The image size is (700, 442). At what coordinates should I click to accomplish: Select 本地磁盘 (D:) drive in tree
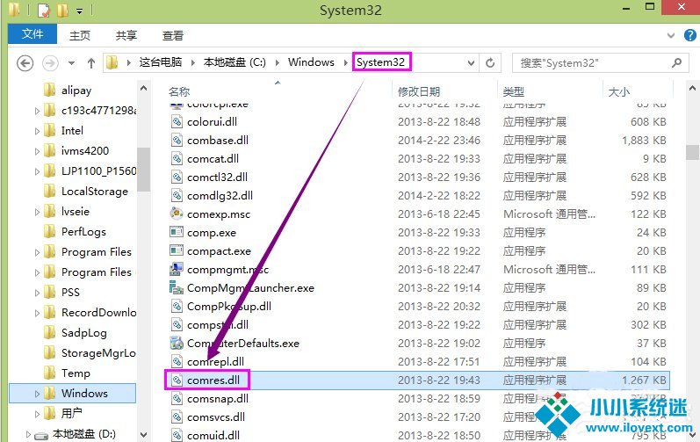click(x=84, y=434)
